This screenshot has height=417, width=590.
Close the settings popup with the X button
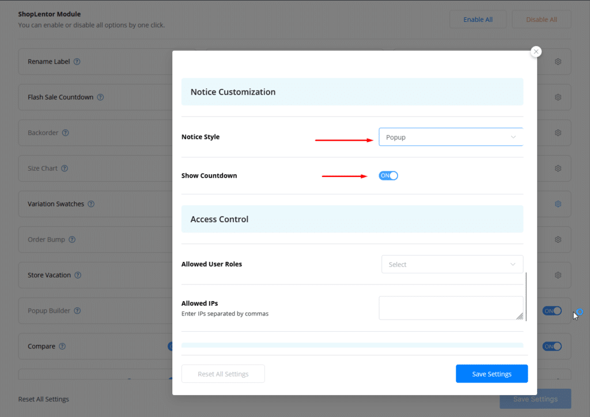[x=536, y=52]
